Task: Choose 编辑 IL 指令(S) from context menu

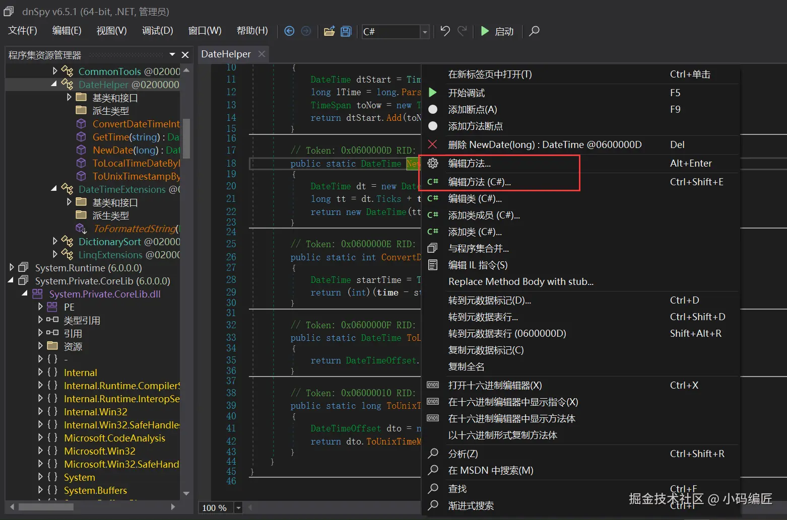Action: pyautogui.click(x=478, y=265)
